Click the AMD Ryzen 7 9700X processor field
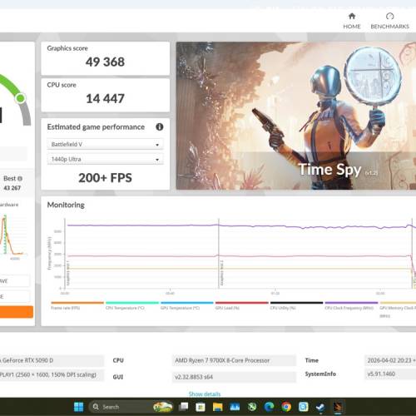This screenshot has height=416, width=416. tap(234, 360)
